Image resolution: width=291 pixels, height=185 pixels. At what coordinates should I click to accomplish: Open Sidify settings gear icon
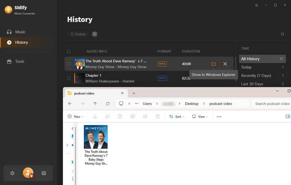tap(12, 173)
